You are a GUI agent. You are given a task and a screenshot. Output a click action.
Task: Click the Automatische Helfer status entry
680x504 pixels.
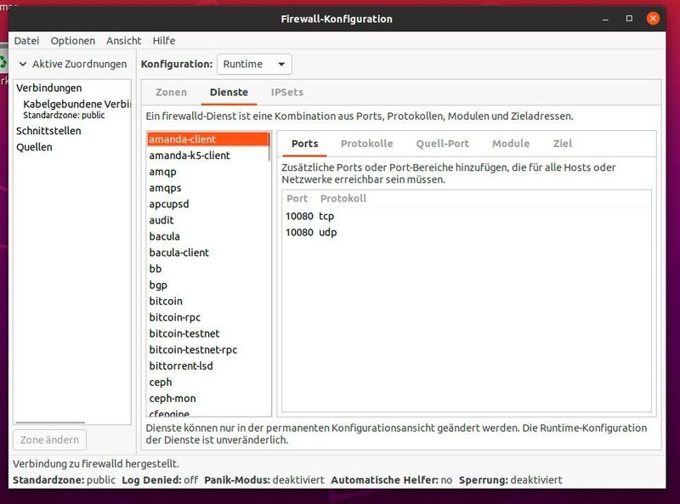point(391,480)
